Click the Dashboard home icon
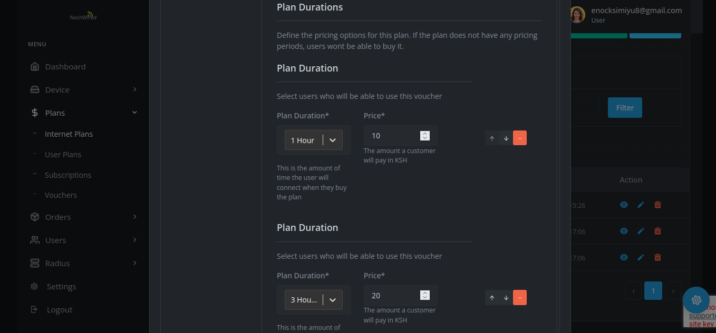This screenshot has width=716, height=333. point(34,66)
